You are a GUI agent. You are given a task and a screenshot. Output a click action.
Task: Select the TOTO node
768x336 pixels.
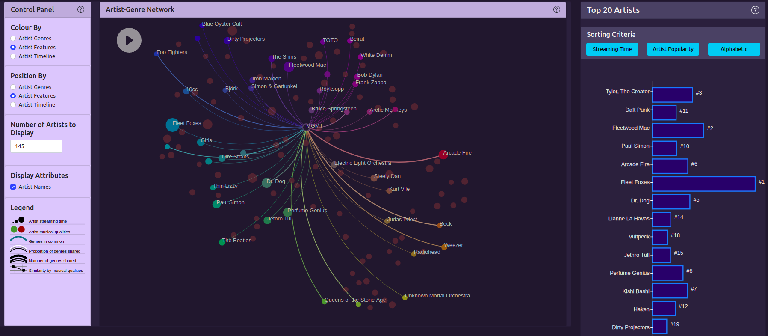click(322, 42)
